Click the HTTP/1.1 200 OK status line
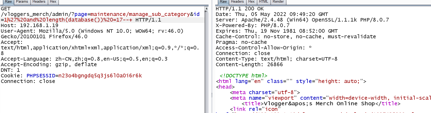 pos(240,9)
